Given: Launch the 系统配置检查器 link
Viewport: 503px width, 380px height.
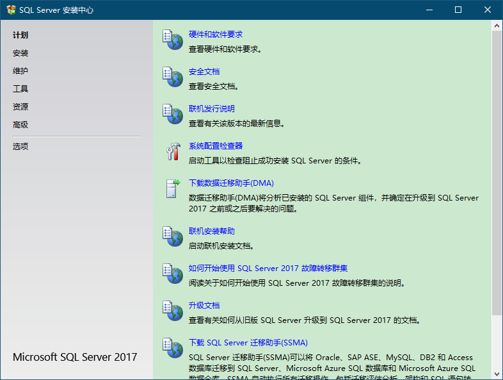Looking at the screenshot, I should [x=216, y=146].
